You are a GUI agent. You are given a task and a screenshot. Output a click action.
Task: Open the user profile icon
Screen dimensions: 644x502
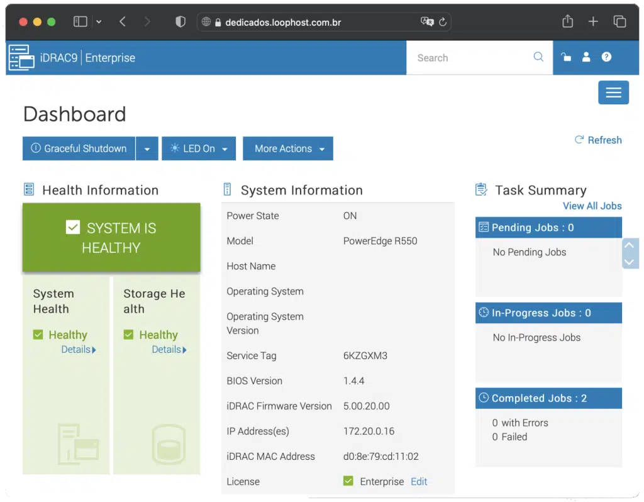click(x=586, y=57)
